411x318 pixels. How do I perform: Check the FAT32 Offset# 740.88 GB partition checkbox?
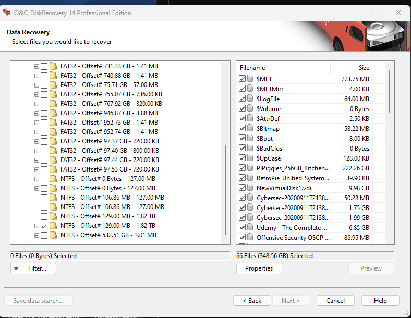(44, 76)
